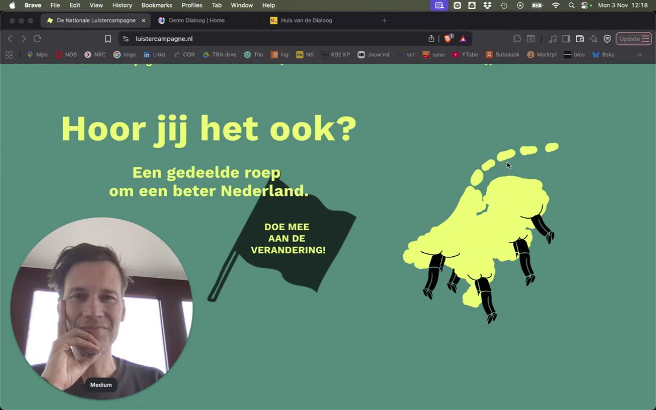656x410 pixels.
Task: Open site settings icon in address bar
Action: [x=125, y=39]
